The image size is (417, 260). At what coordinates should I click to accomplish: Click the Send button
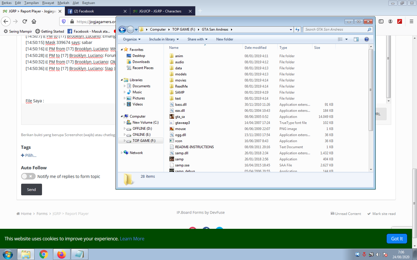[32, 189]
